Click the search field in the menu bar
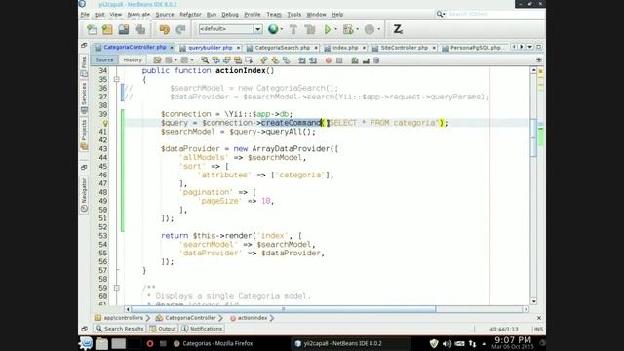This screenshot has width=624, height=351. 495,14
